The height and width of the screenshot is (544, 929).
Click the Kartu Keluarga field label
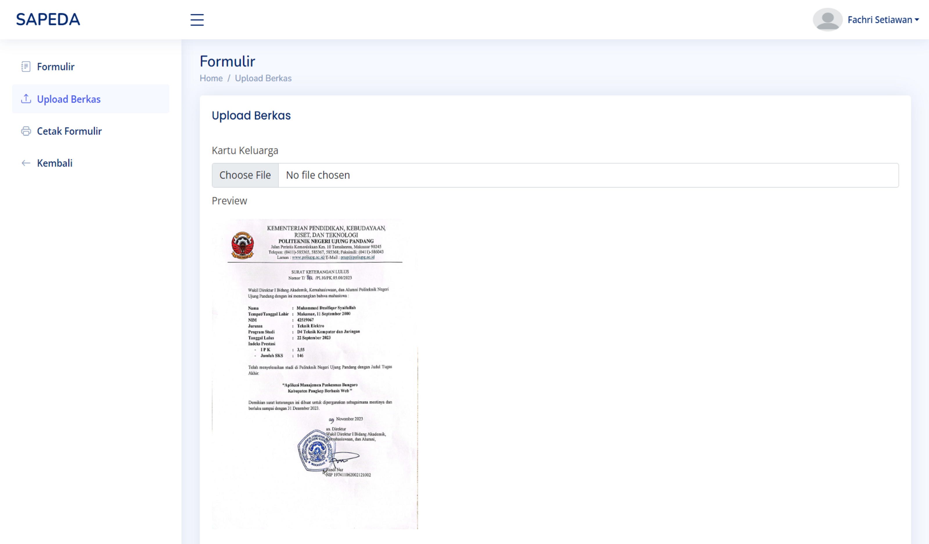(245, 150)
